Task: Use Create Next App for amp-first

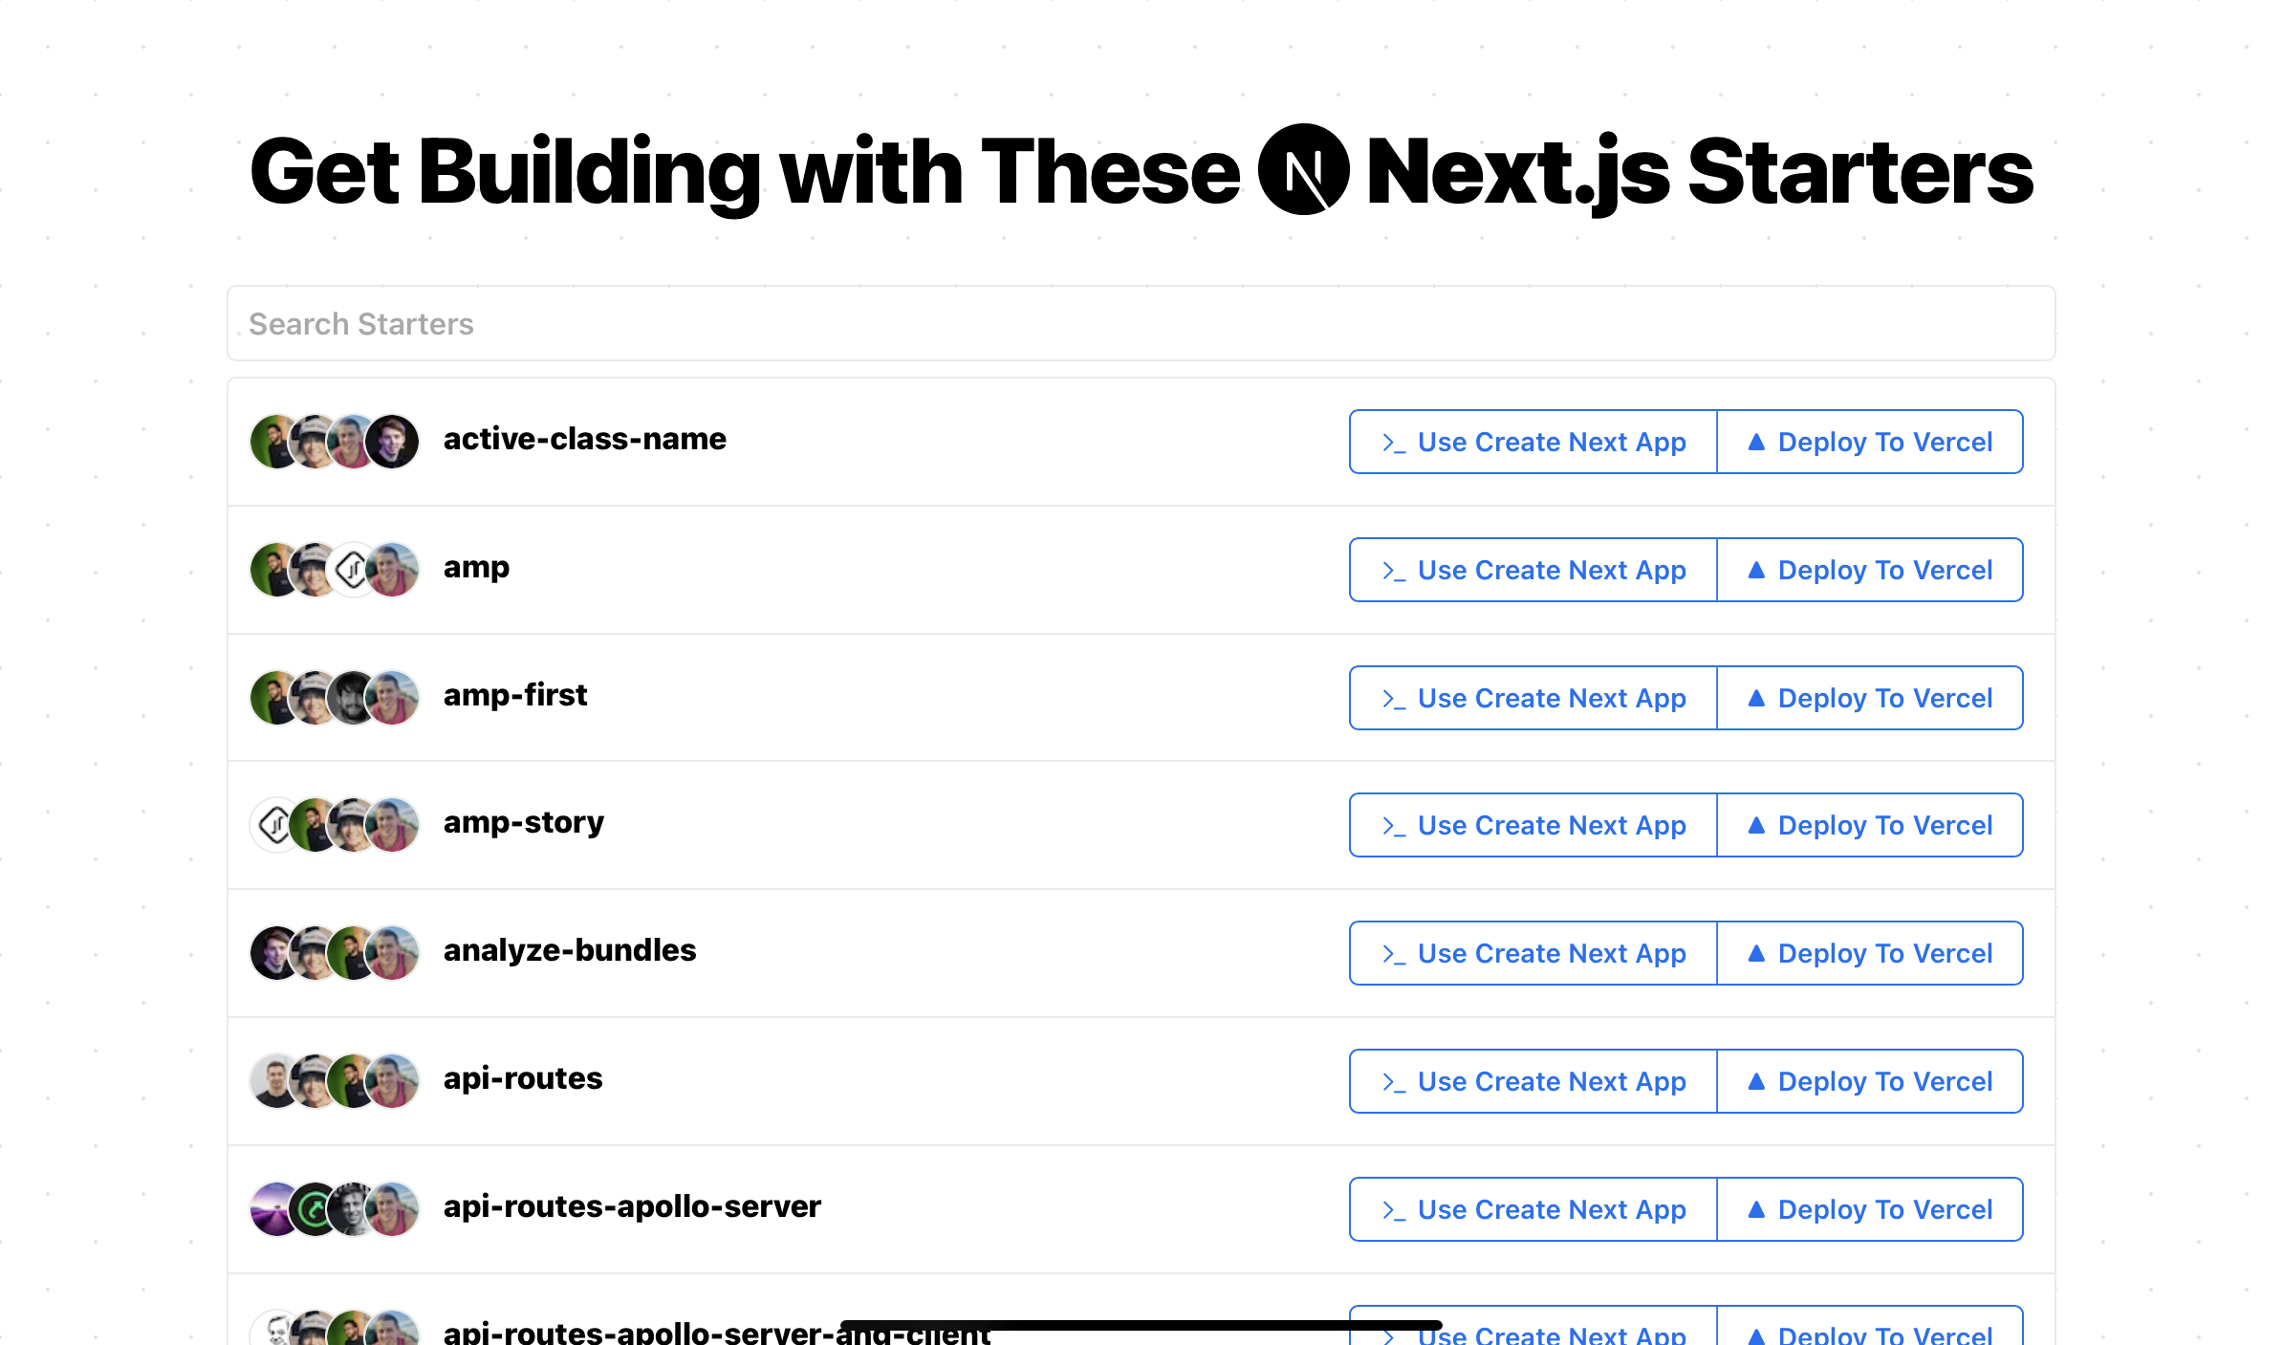Action: (1533, 698)
